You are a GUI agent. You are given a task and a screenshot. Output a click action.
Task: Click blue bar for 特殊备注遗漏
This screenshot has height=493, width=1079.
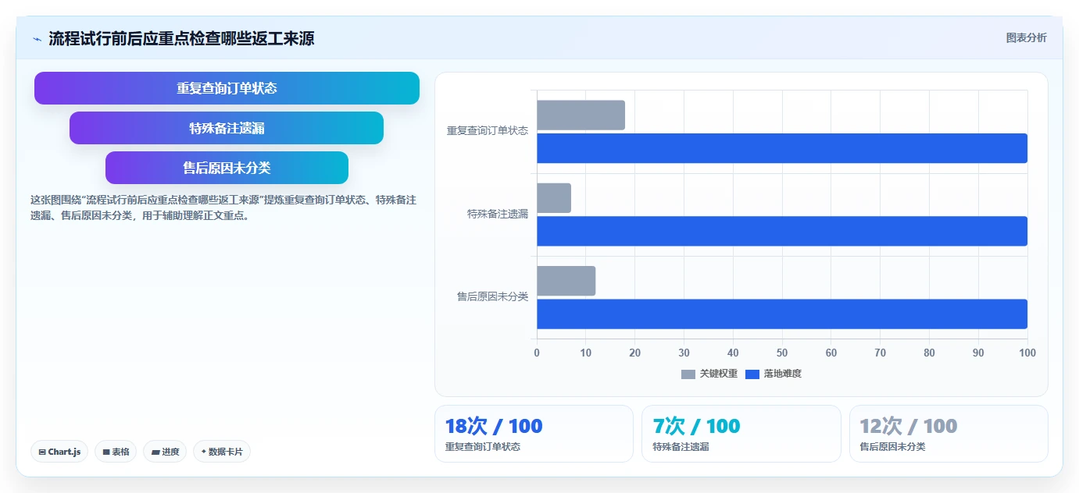click(782, 231)
